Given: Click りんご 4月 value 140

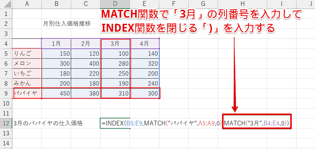Looking at the screenshot, I should point(144,54).
